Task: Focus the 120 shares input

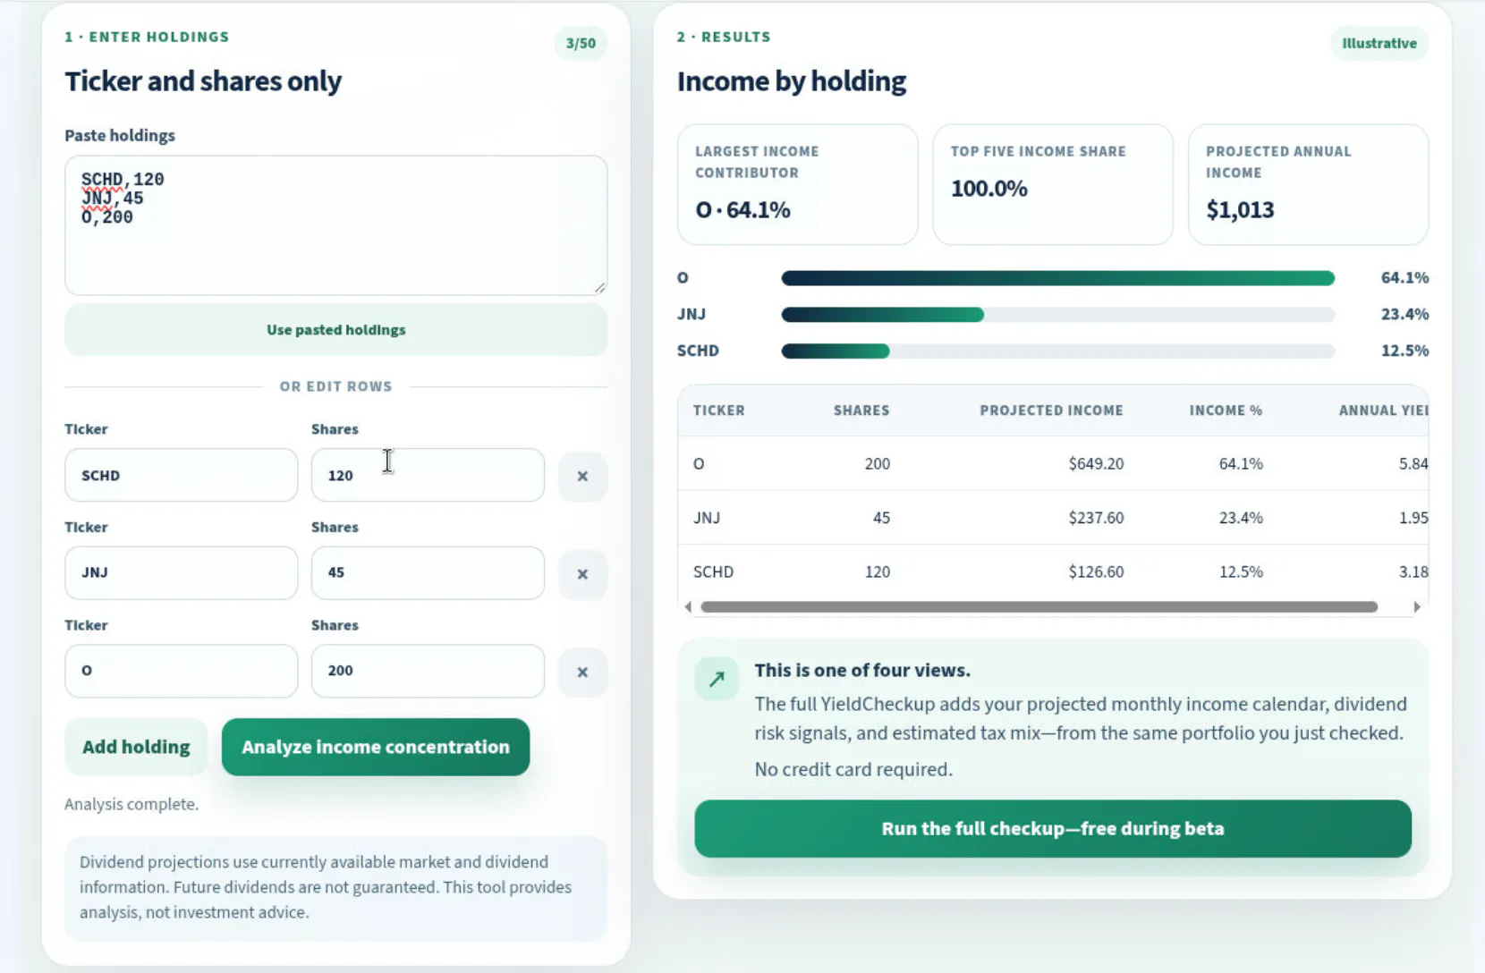Action: (x=428, y=475)
